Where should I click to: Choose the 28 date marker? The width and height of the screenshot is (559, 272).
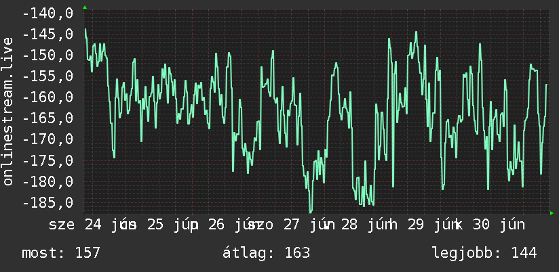pos(349,225)
